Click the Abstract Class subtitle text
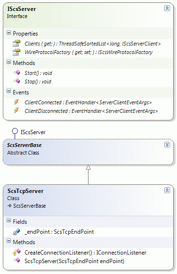 pos(23,153)
